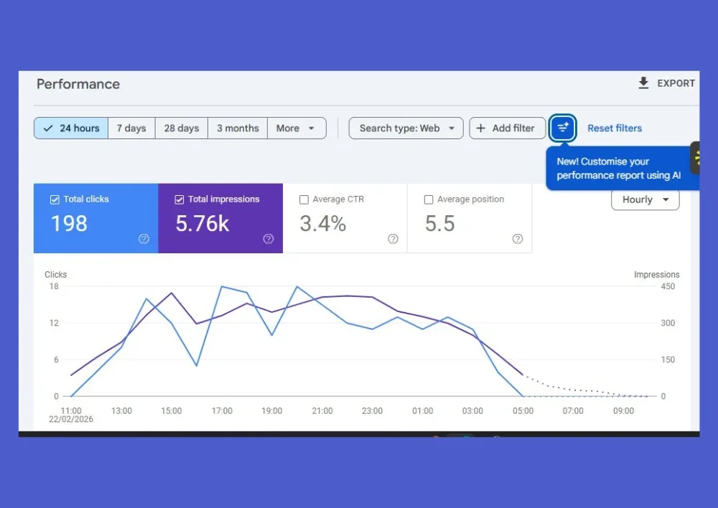Expand the More date range dropdown

296,128
